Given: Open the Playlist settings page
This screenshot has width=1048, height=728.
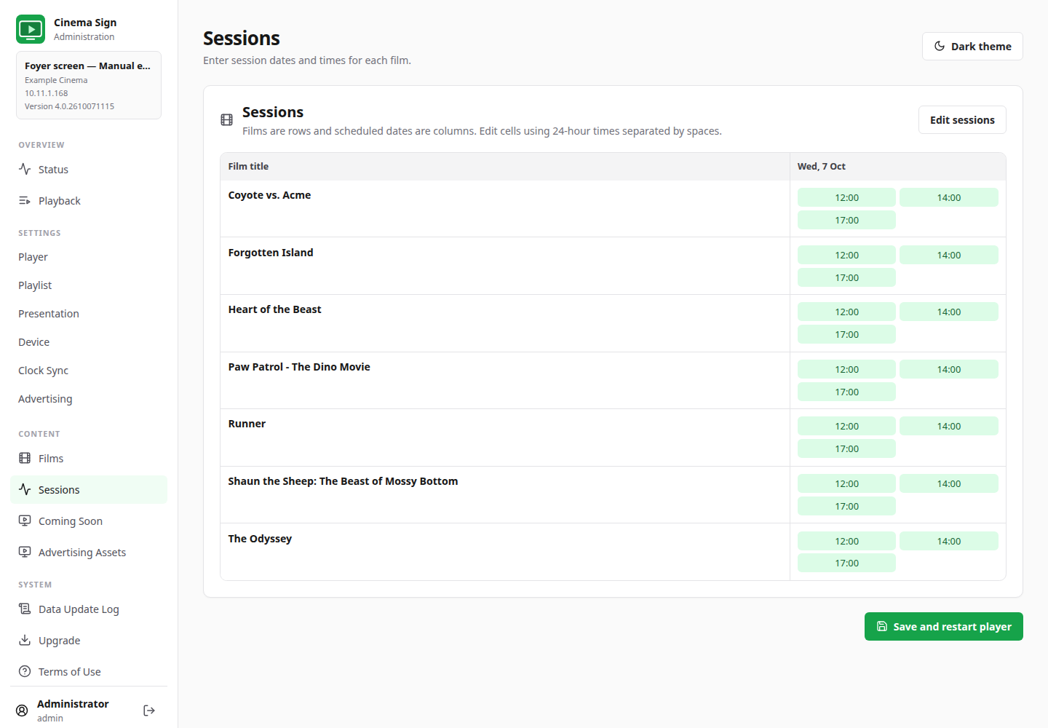Looking at the screenshot, I should click(x=89, y=285).
